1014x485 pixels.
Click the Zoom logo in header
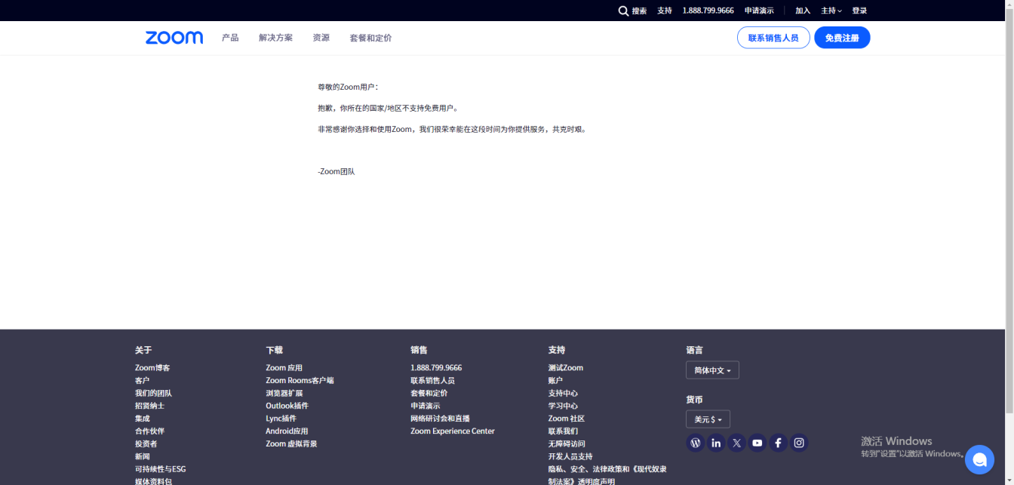[174, 38]
